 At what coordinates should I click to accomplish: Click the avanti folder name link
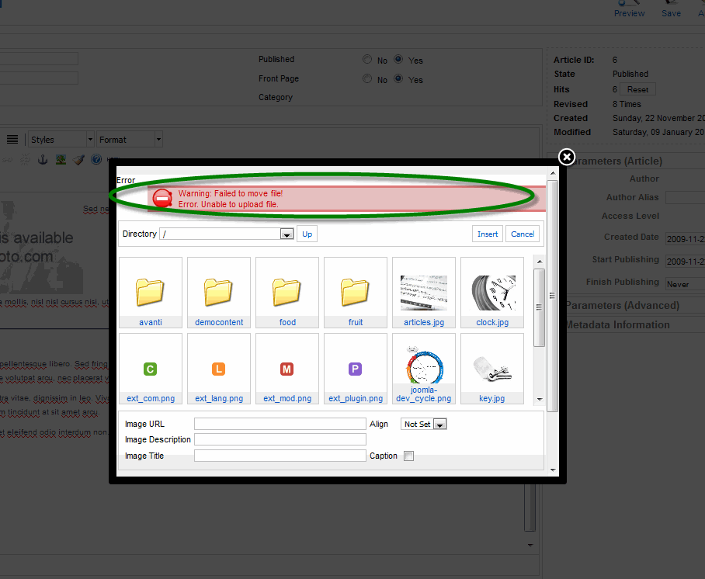coord(150,322)
